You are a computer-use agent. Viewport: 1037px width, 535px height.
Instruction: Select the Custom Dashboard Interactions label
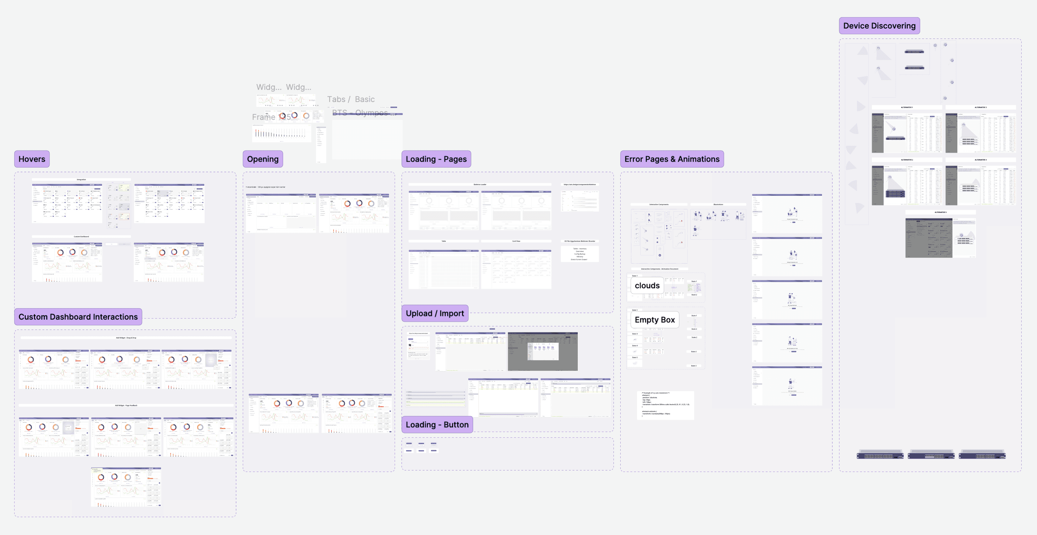pyautogui.click(x=78, y=317)
